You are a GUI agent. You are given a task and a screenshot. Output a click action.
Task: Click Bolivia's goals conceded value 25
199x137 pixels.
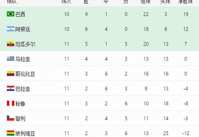point(166,133)
